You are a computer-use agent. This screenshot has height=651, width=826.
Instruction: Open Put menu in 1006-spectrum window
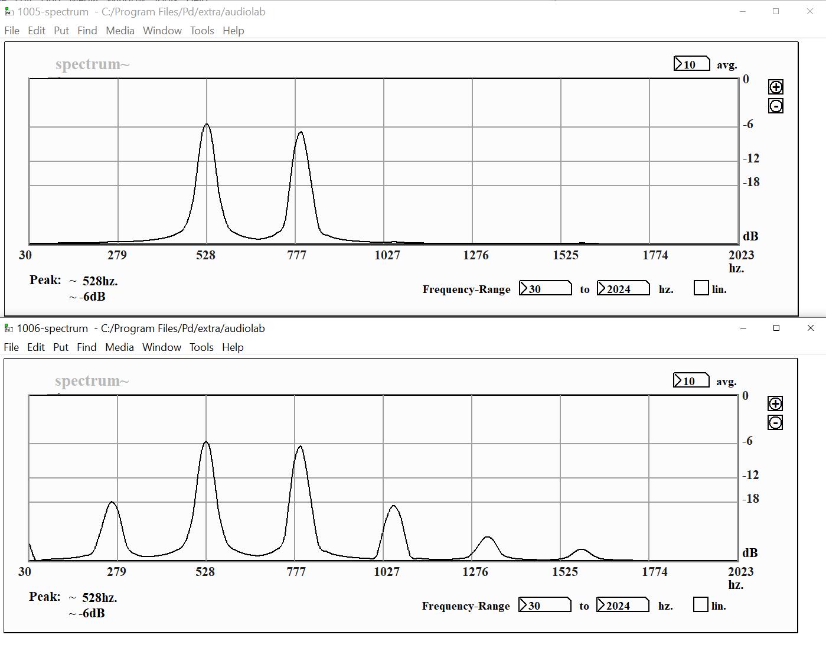[x=61, y=347]
